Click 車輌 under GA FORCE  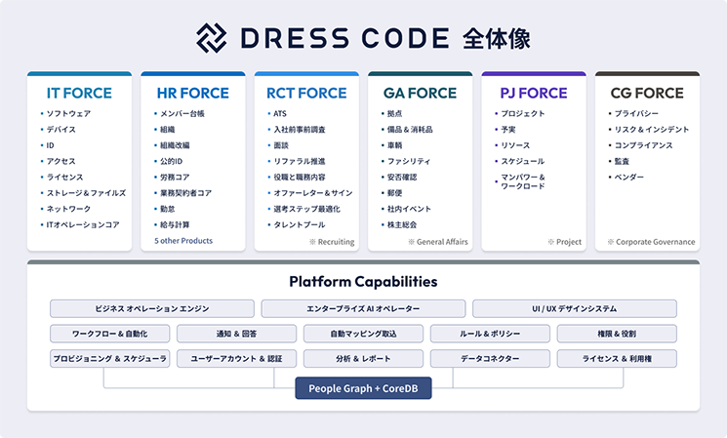[394, 145]
